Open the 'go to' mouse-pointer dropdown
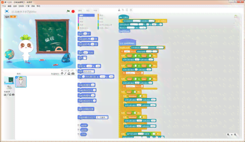 click(x=89, y=72)
